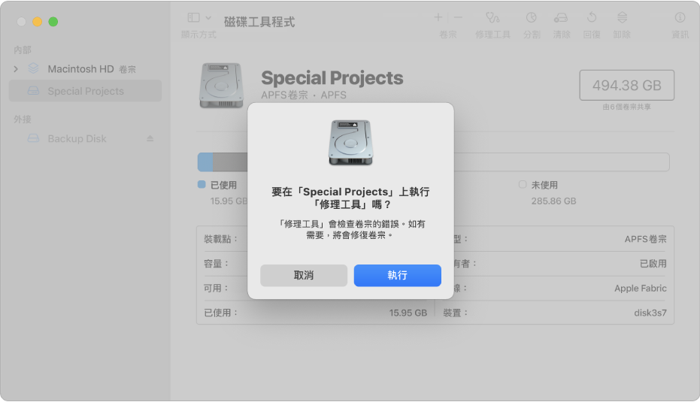The width and height of the screenshot is (700, 402).
Task: Open the 資訊 info icon
Action: pyautogui.click(x=680, y=17)
